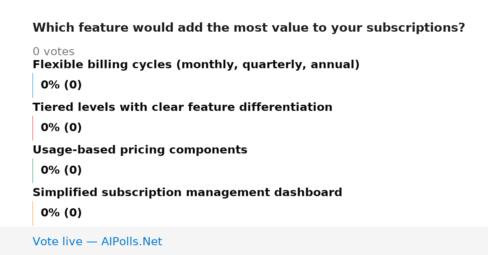488x255 pixels.
Task: Select the Tiered levels with clear feature differentiation option
Action: click(x=183, y=108)
